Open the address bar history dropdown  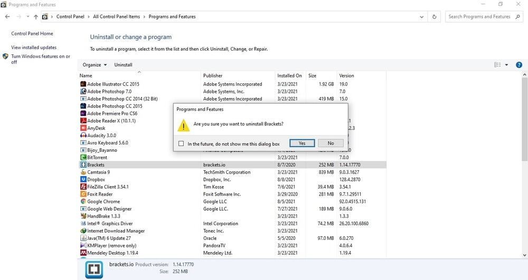[421, 17]
